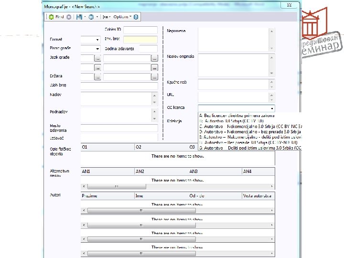
Task: Open the dropdown arrow beside the Save icon
Action: (x=85, y=17)
